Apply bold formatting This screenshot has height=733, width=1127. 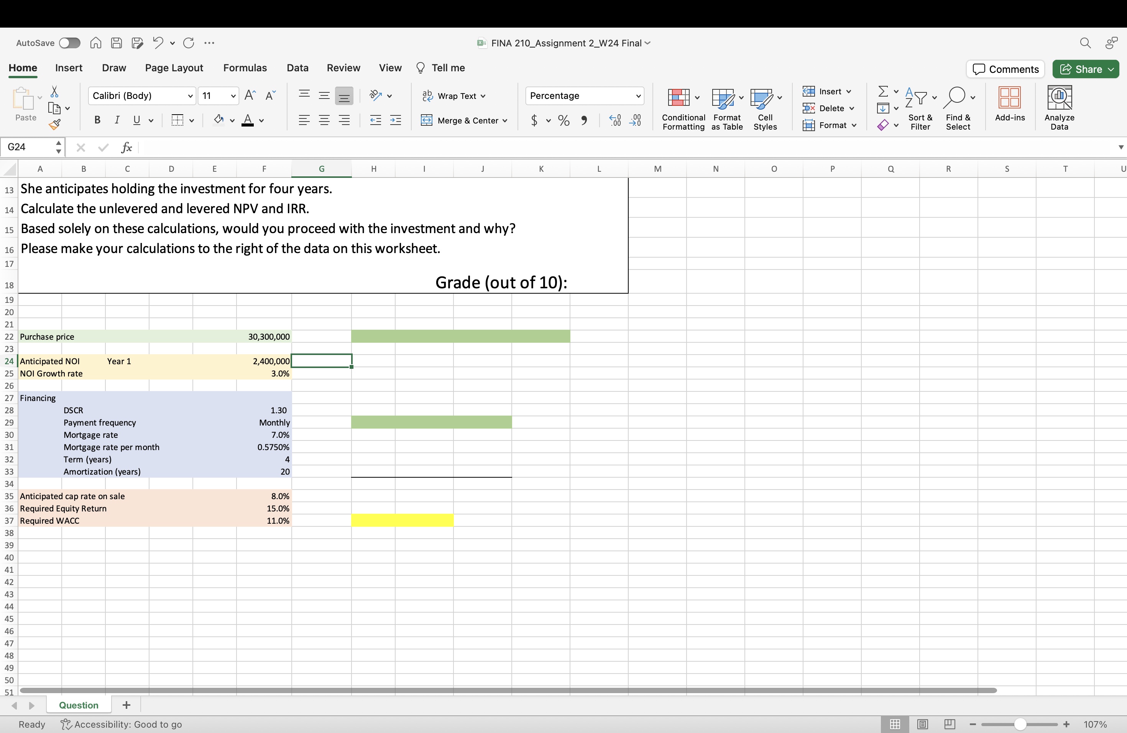[97, 120]
